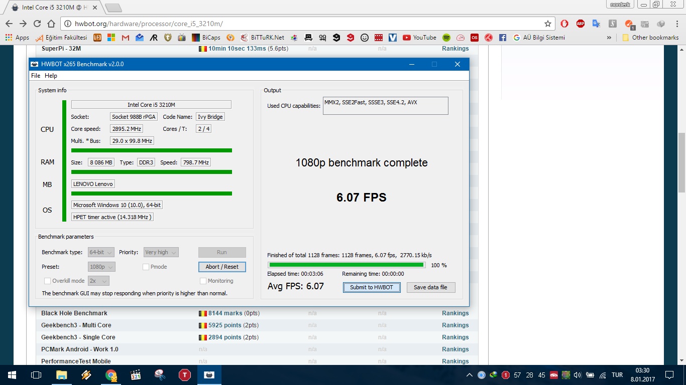Click the HPET timer active field
This screenshot has height=385, width=686.
tap(112, 217)
